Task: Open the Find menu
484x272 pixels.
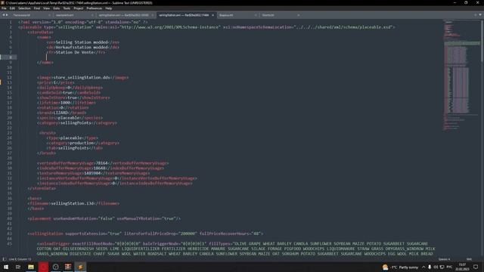Action: (x=37, y=8)
